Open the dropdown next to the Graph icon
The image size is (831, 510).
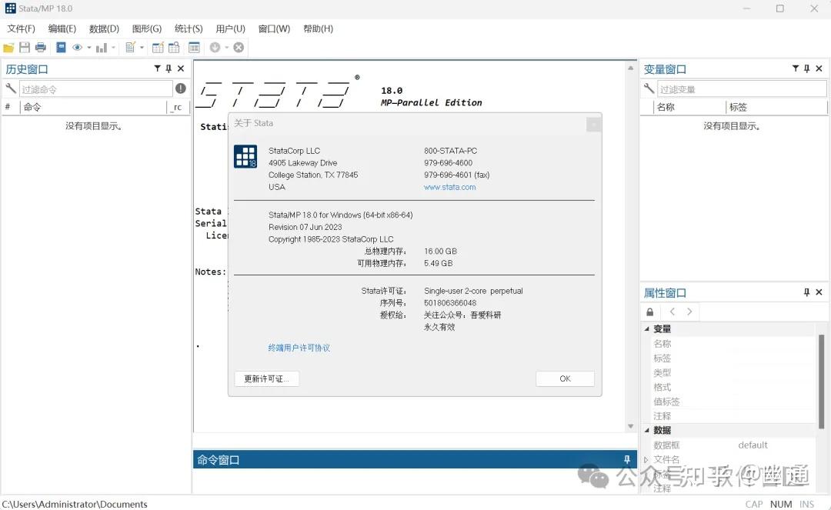pos(112,47)
